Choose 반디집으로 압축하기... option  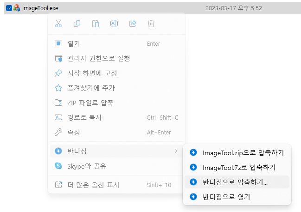[x=237, y=182]
